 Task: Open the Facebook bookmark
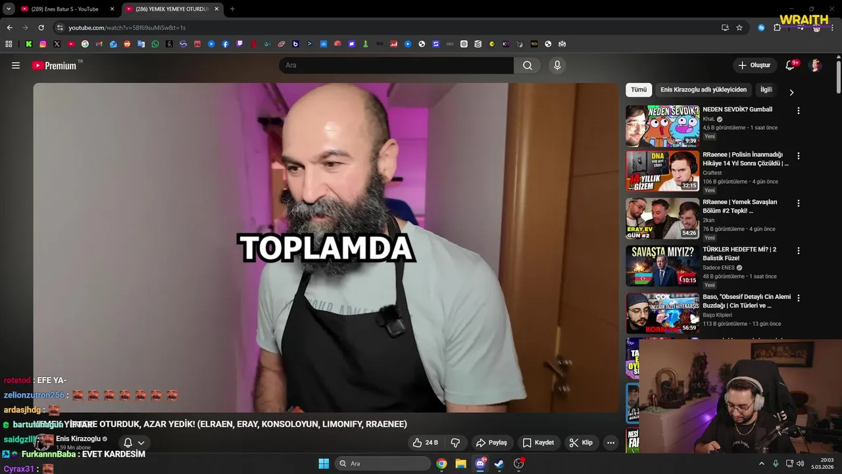[x=226, y=44]
